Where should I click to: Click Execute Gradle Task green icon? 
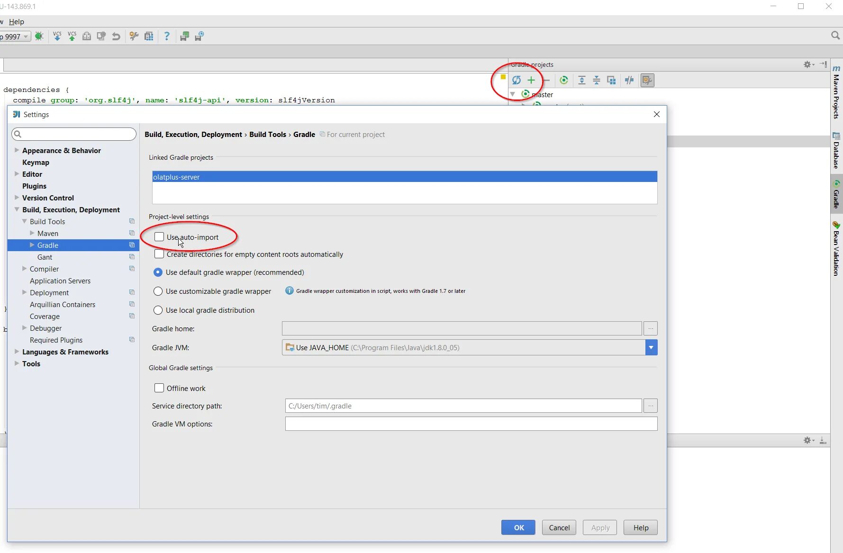564,80
